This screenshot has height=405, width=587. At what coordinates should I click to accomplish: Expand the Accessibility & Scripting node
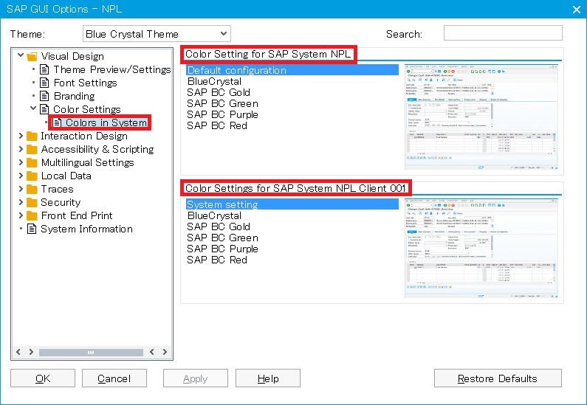tap(20, 149)
